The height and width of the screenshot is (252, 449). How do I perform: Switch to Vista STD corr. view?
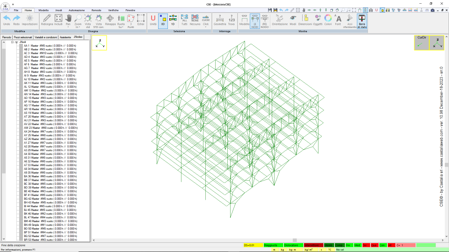tap(99, 21)
